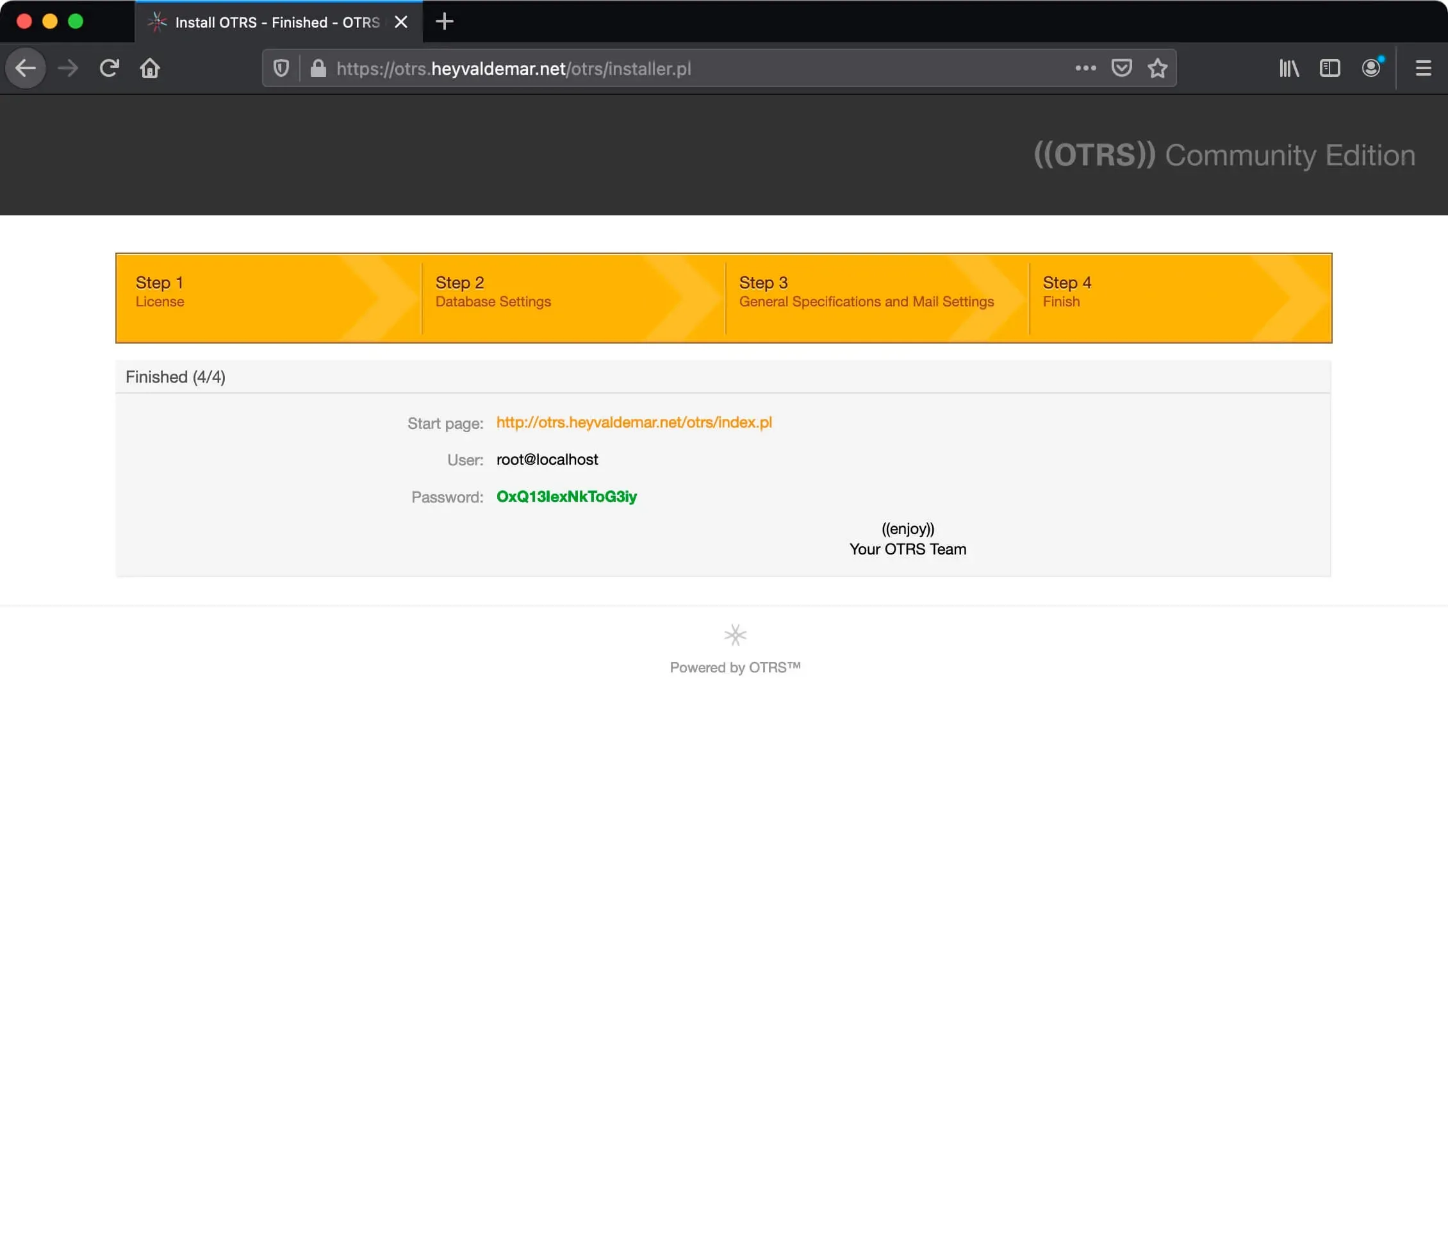Screen dimensions: 1448x1241
Task: Select the Install OTRS - Finished tab
Action: click(278, 22)
